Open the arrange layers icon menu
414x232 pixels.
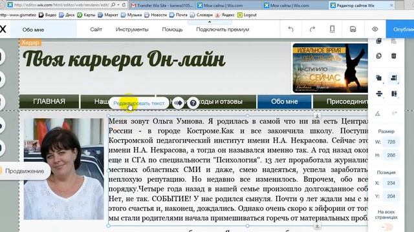click(x=379, y=78)
